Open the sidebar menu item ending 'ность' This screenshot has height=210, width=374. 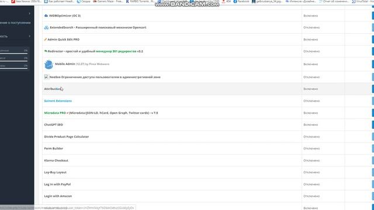coord(4,36)
